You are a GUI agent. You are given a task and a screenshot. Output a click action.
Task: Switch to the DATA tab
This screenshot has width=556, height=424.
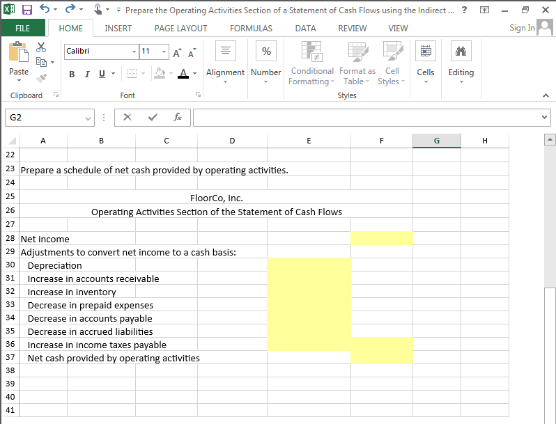(x=305, y=29)
